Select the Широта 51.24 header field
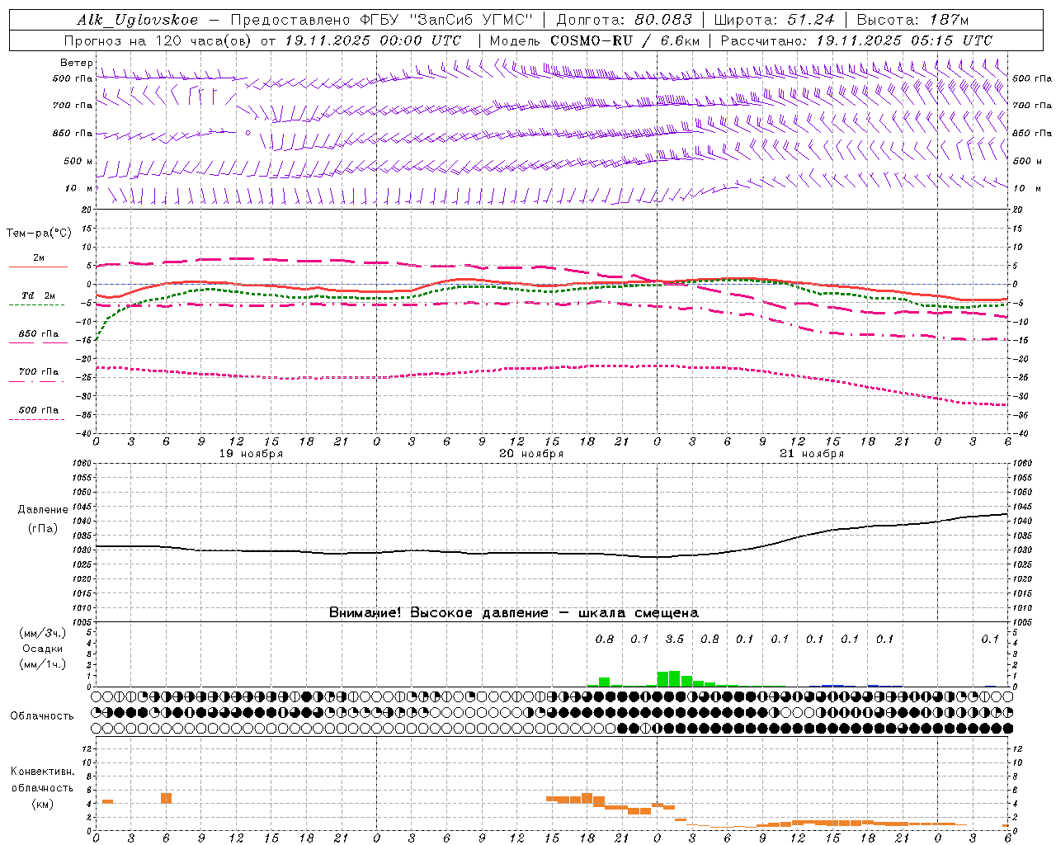 pyautogui.click(x=774, y=20)
